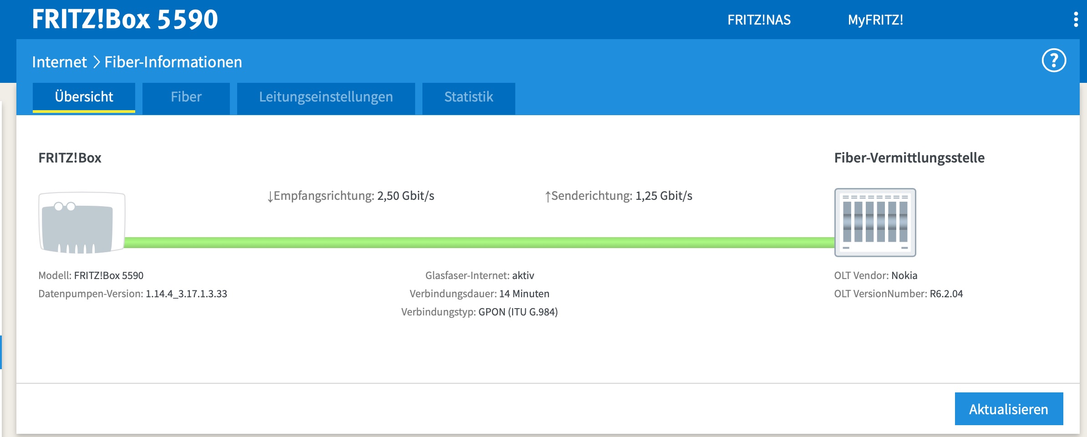Click the Internet breadcrumb link
This screenshot has width=1087, height=437.
(59, 62)
